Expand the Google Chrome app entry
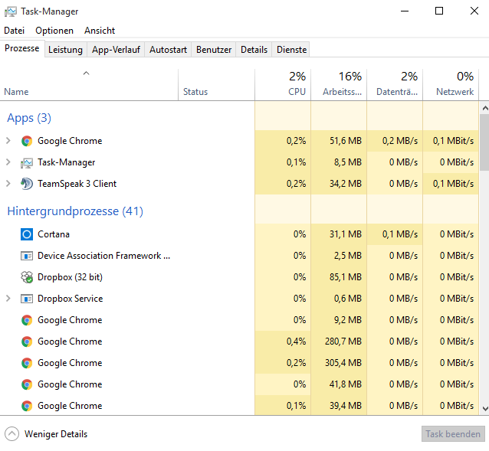The image size is (489, 451). pyautogui.click(x=8, y=141)
